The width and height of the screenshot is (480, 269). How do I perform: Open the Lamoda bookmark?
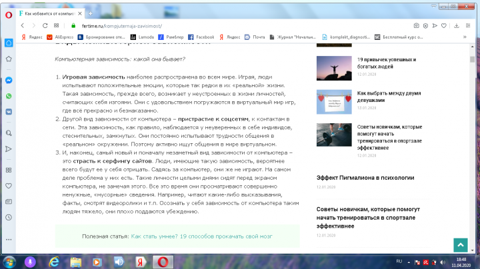142,37
